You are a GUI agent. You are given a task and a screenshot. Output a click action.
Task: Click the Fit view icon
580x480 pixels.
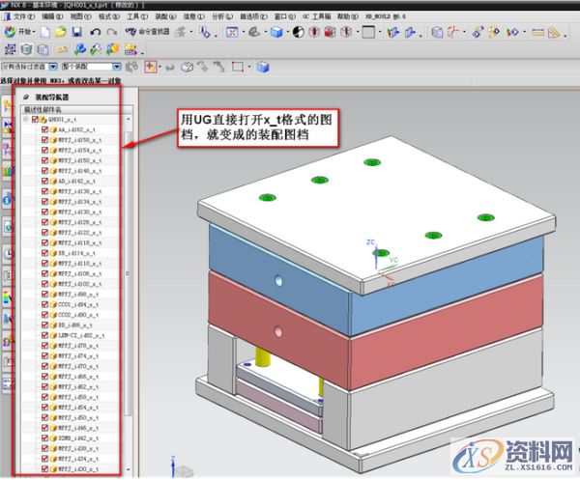pyautogui.click(x=232, y=33)
